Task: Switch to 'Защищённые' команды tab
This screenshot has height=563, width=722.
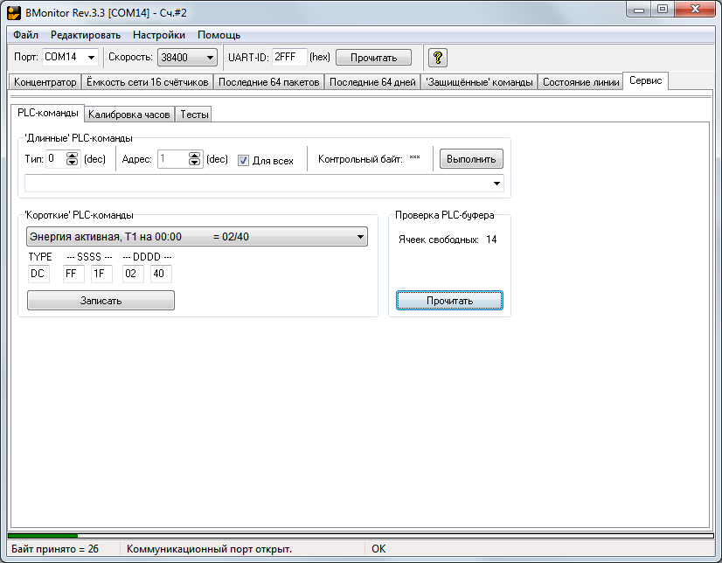Action: pyautogui.click(x=479, y=82)
